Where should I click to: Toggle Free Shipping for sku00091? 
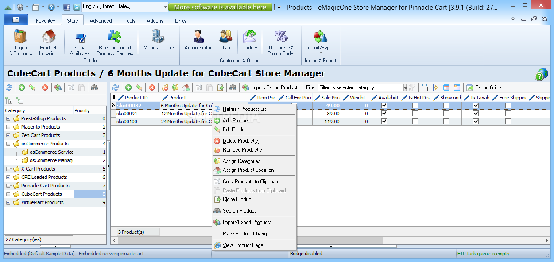click(x=508, y=114)
